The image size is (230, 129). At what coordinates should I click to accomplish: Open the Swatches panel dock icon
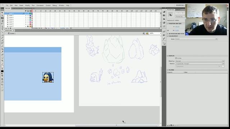[x=164, y=15]
